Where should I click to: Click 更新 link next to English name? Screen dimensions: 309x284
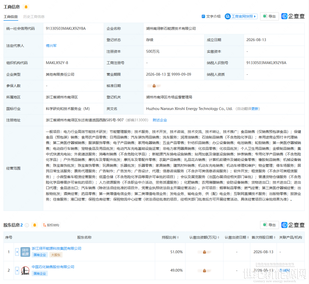point(255,109)
